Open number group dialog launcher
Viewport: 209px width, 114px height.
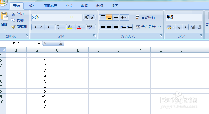pyautogui.click(x=201, y=35)
